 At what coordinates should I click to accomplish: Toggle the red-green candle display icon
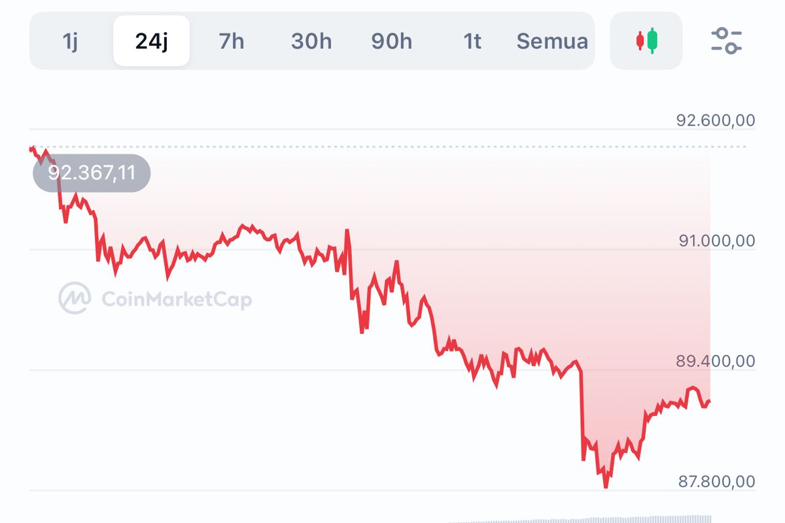[646, 41]
